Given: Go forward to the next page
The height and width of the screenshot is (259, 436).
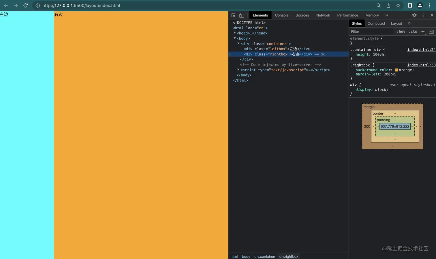Looking at the screenshot, I should click(x=16, y=5).
